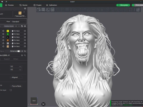143x107 pixels.
Task: Click the Simplify model link in notification
Action: (x=128, y=105)
